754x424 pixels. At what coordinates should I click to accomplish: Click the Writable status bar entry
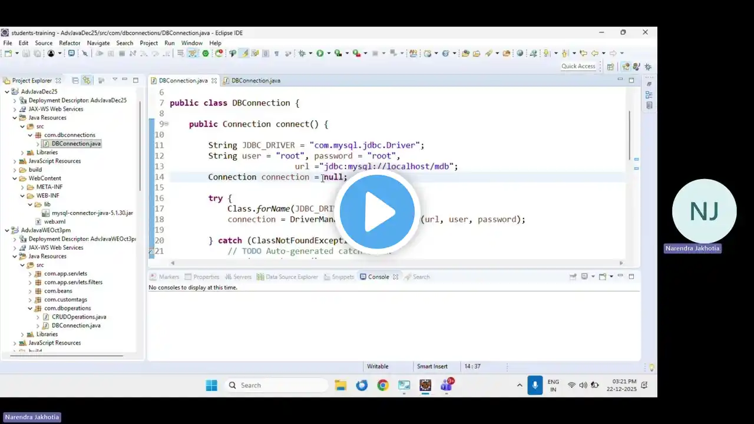point(378,366)
